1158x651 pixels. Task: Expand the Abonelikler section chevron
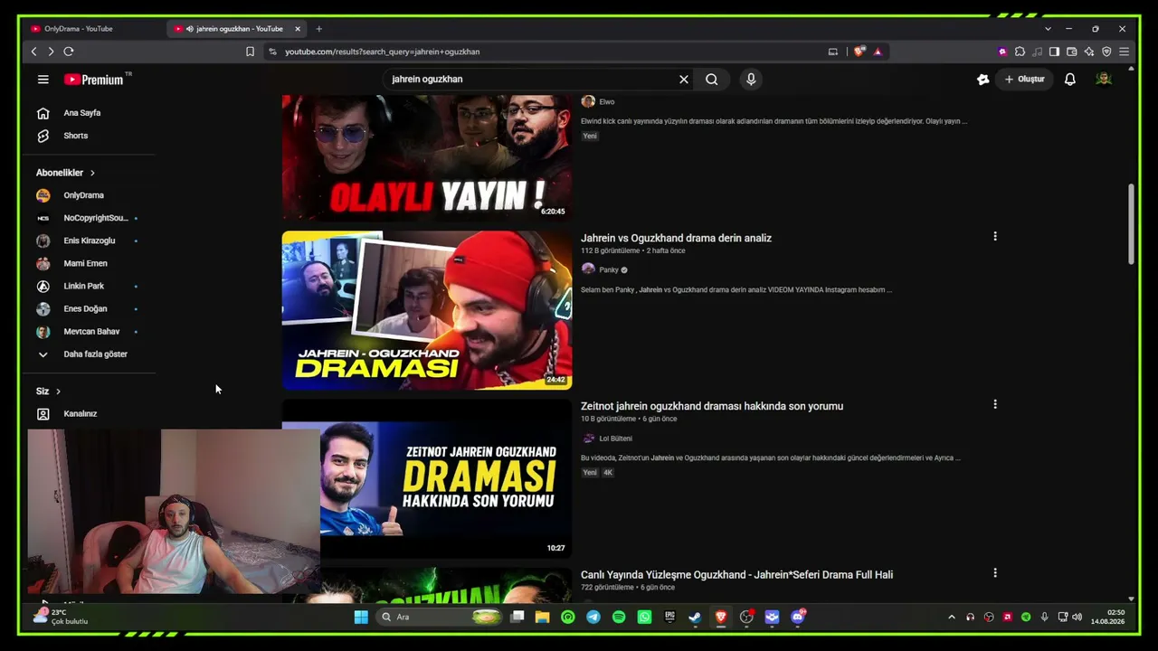[92, 173]
